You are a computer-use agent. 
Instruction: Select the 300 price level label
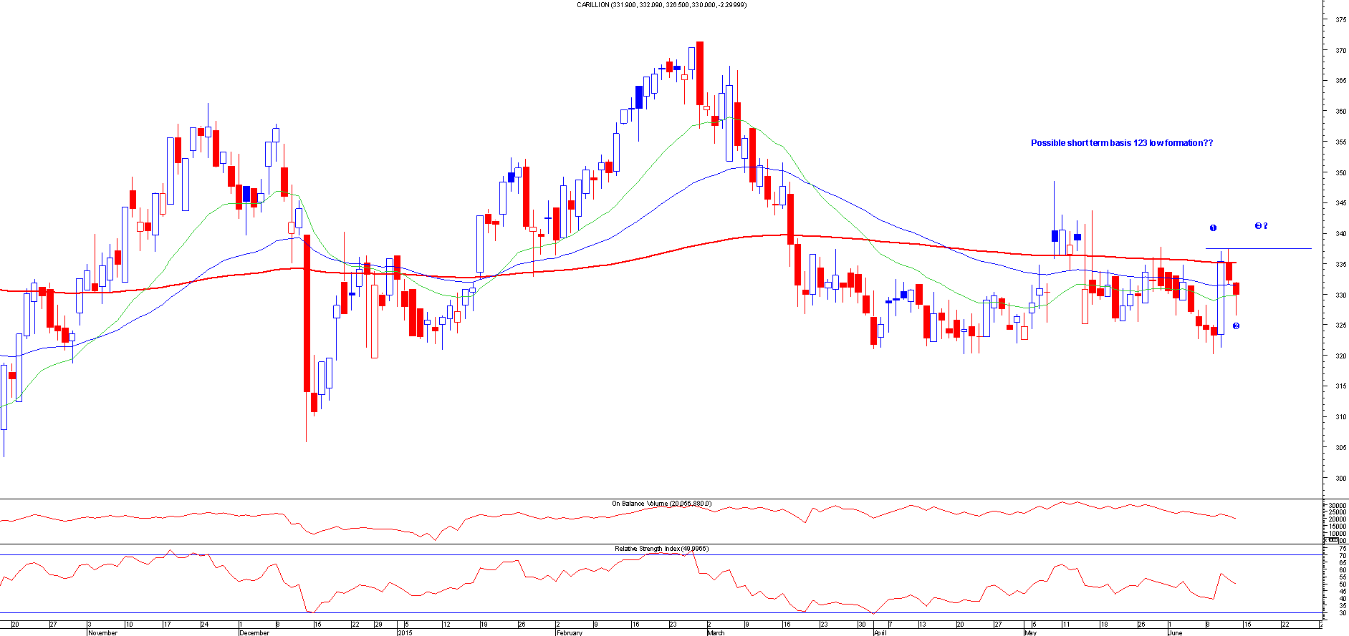pyautogui.click(x=1340, y=479)
